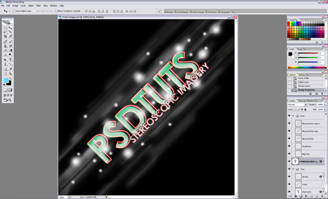The image size is (328, 199).
Task: Swap foreground and background colors
Action: [10, 79]
